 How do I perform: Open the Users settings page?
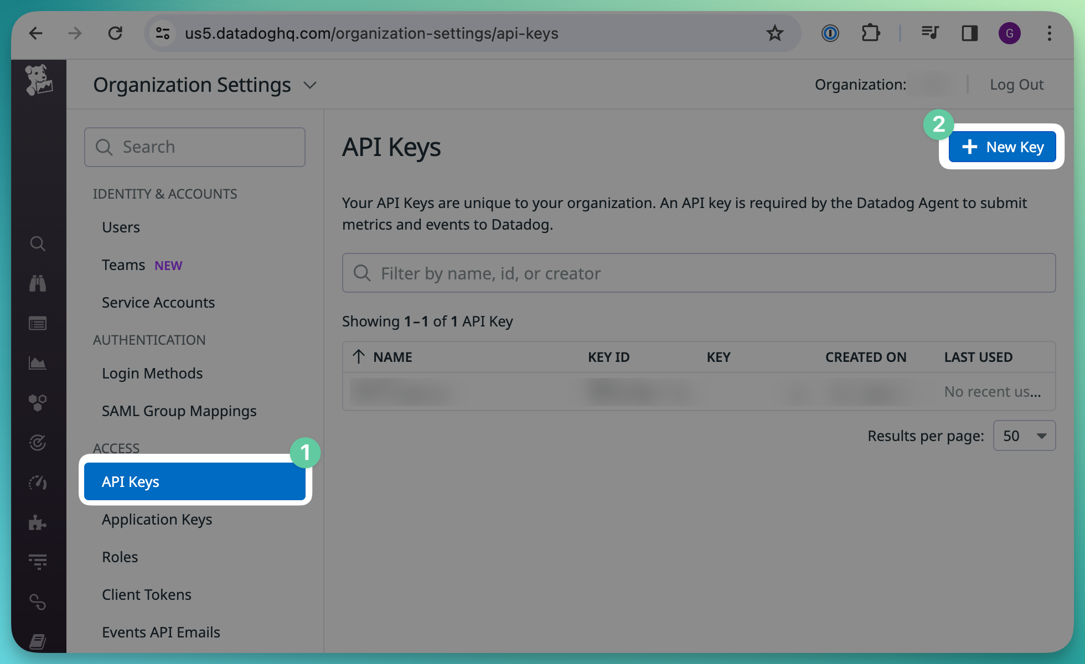click(x=121, y=227)
